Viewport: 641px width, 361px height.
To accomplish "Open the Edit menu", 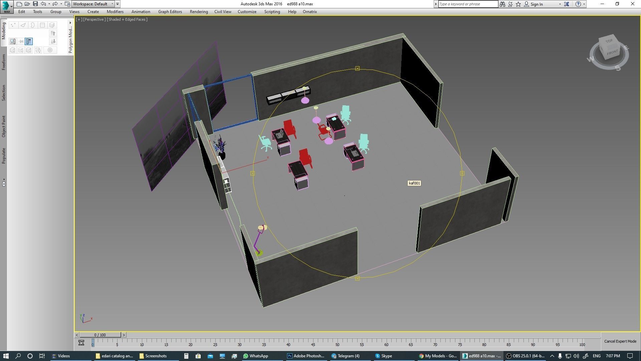I will click(22, 12).
